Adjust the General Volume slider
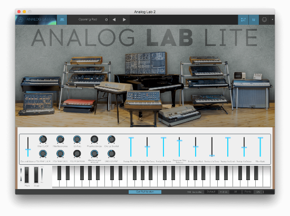This screenshot has width=290, height=216. point(28,147)
